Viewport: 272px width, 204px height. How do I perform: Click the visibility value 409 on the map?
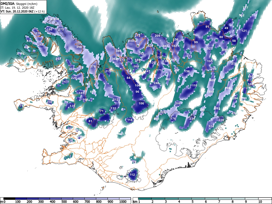pos(212,80)
